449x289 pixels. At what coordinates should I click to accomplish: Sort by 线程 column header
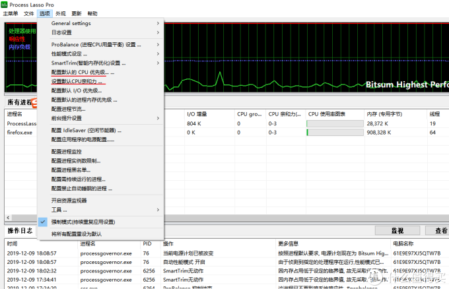[x=438, y=114]
